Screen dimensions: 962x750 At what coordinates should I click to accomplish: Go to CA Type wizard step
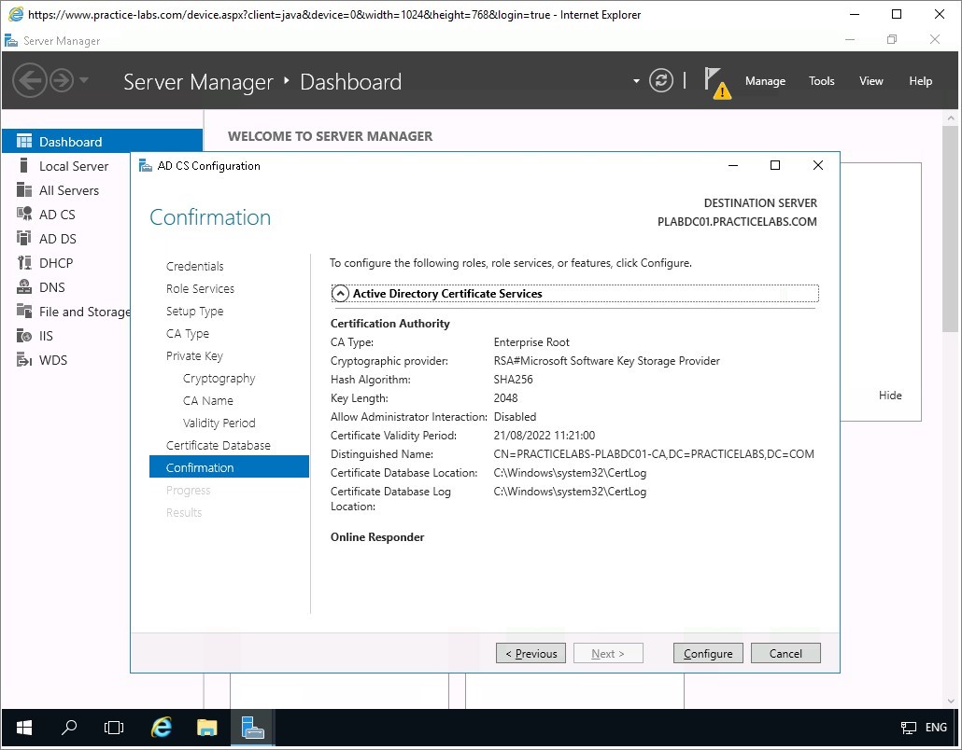tap(187, 333)
